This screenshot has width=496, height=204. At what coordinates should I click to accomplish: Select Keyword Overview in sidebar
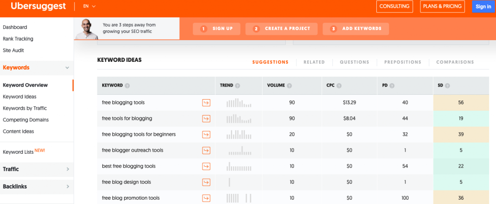point(25,85)
